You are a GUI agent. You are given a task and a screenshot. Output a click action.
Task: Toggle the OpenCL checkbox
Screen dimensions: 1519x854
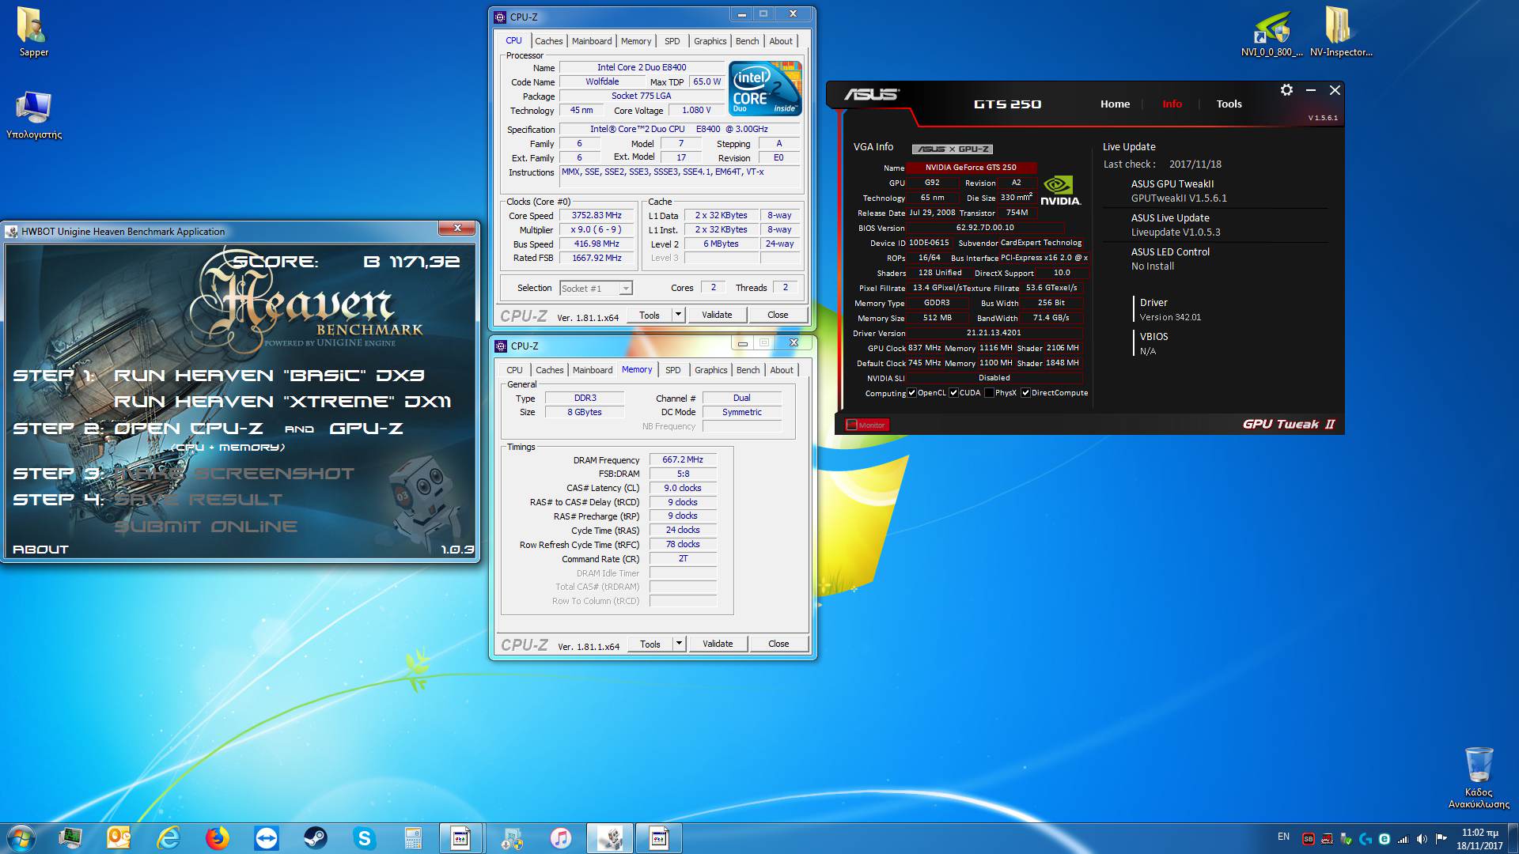(912, 393)
